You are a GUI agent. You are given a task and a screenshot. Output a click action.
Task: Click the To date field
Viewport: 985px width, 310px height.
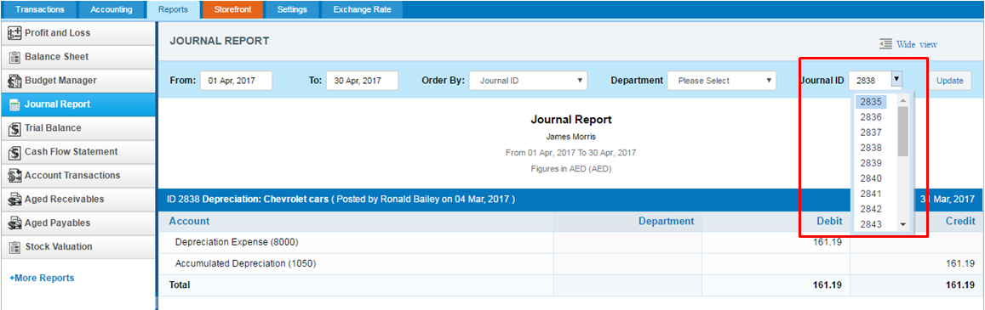363,81
